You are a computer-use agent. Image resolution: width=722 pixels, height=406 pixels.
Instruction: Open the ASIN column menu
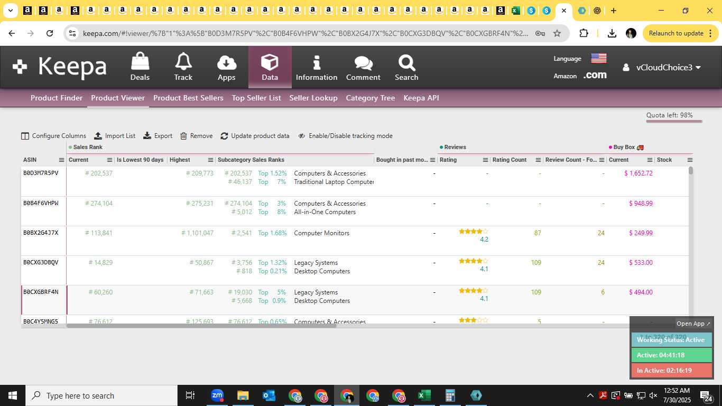click(61, 160)
